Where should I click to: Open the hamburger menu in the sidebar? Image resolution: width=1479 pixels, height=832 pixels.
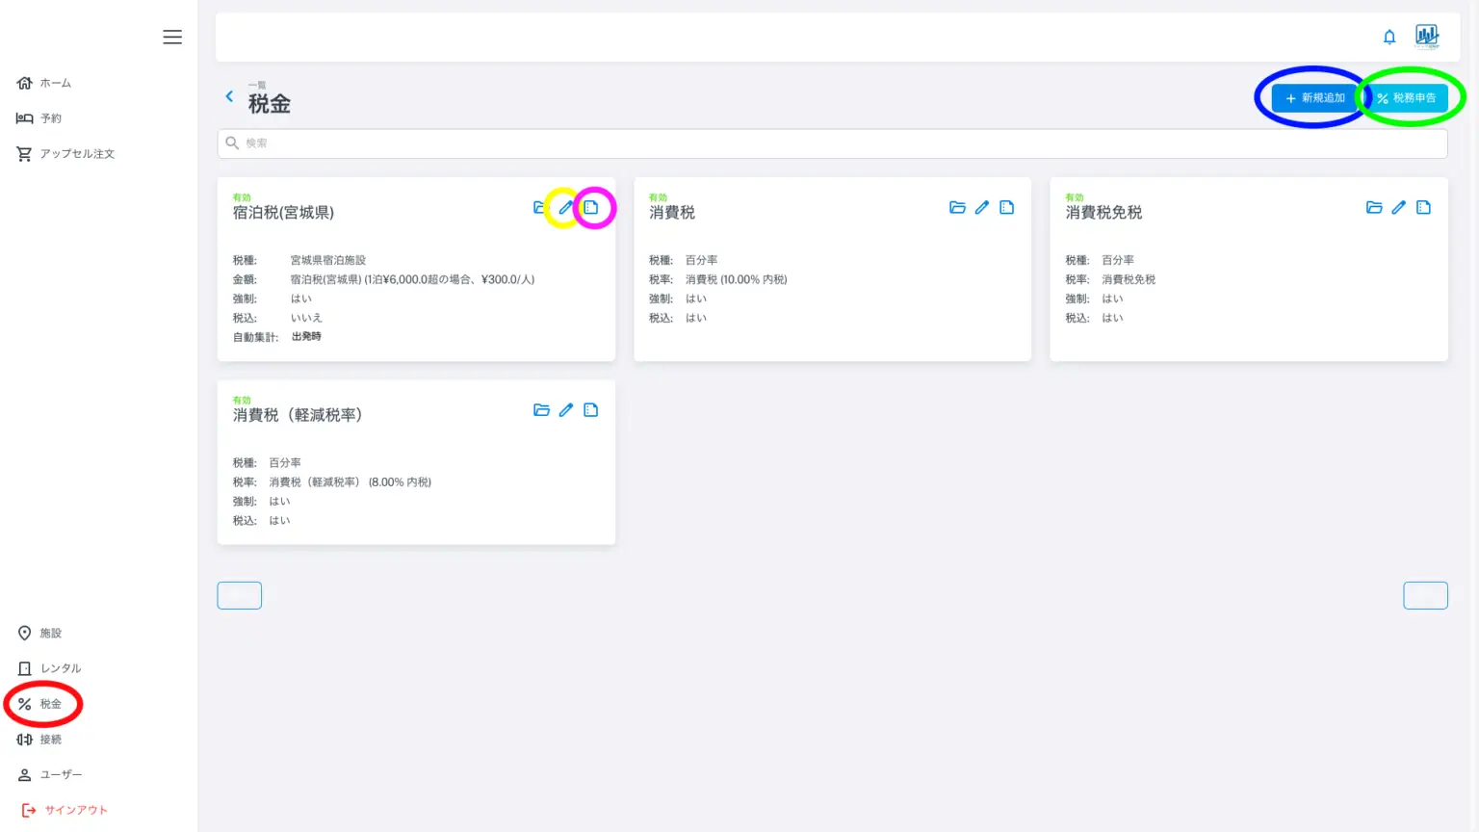172,37
